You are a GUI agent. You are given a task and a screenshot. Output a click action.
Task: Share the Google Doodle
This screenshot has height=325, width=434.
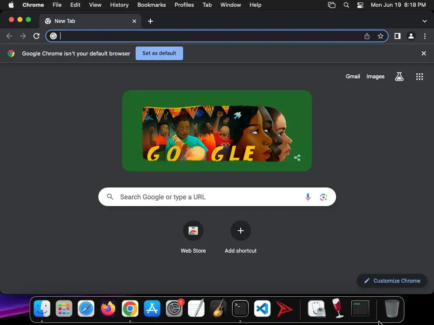[297, 158]
